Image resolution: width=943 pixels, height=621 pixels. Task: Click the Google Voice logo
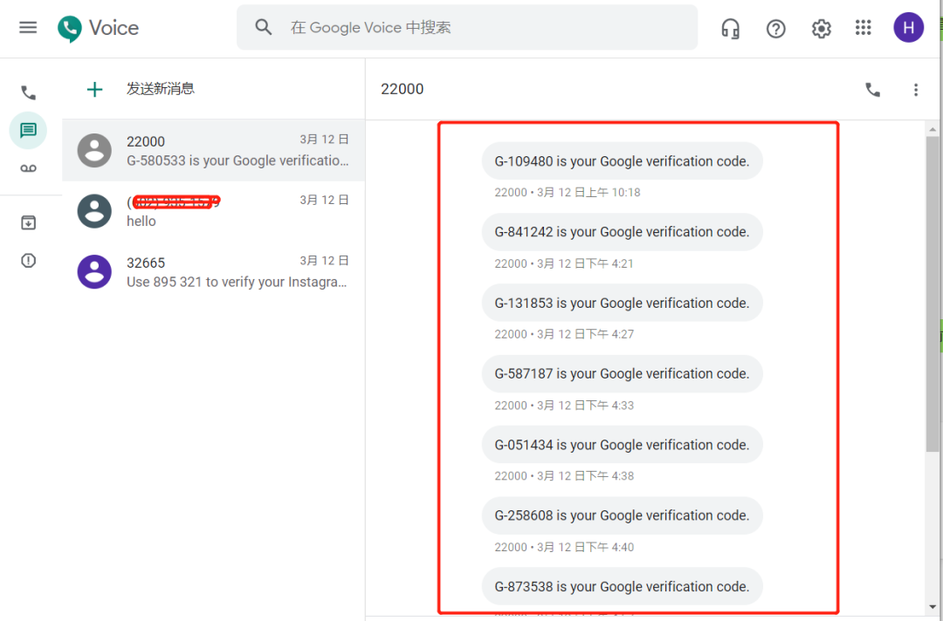click(99, 28)
